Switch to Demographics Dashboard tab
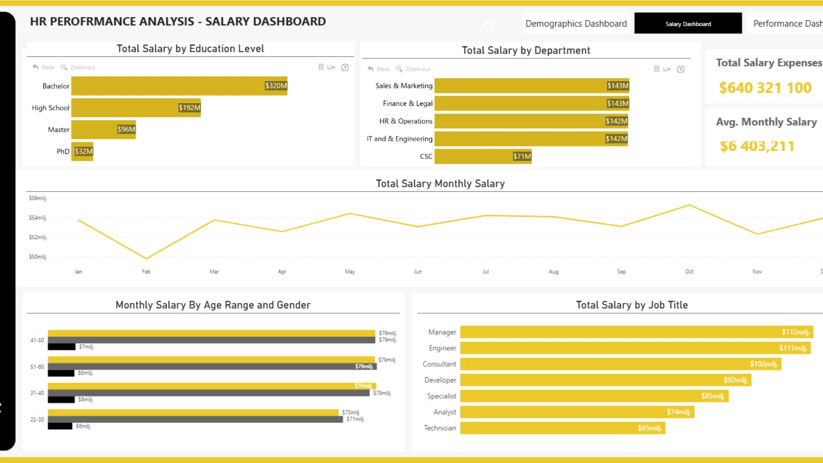Image resolution: width=823 pixels, height=463 pixels. [x=576, y=23]
